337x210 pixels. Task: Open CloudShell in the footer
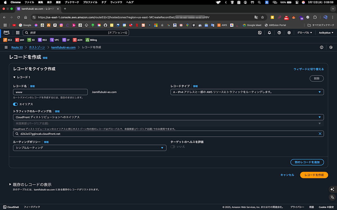pos(11,207)
